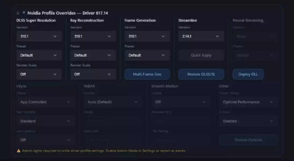Screen dimensions: 294x161
Task: Click the Neural Rendering heading
Action: pyautogui.click(x=248, y=20)
